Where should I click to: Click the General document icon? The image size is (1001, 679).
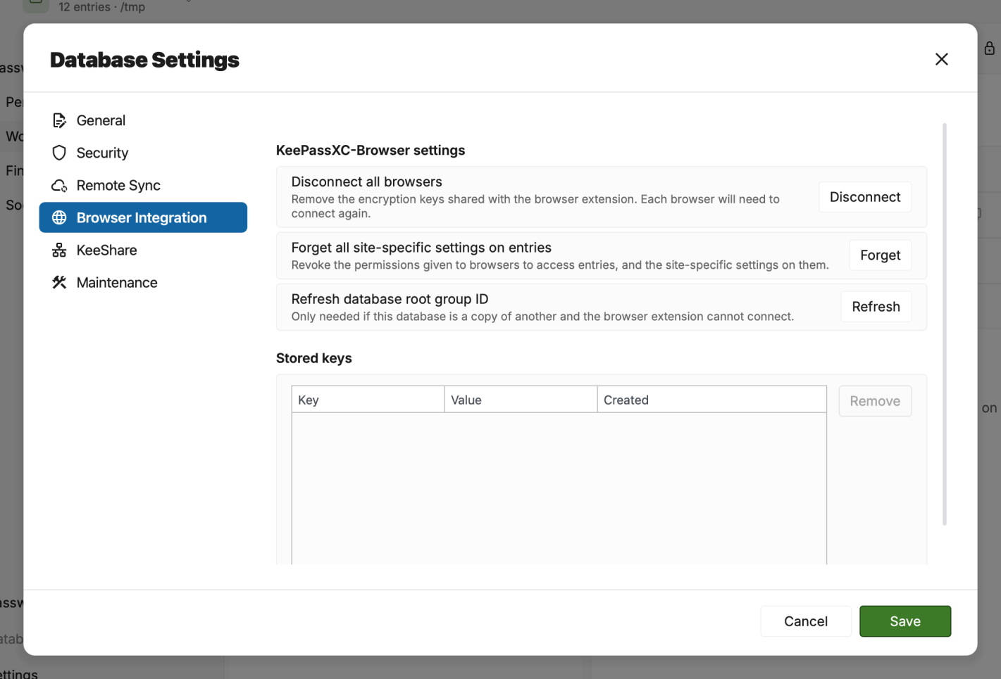[x=59, y=120]
